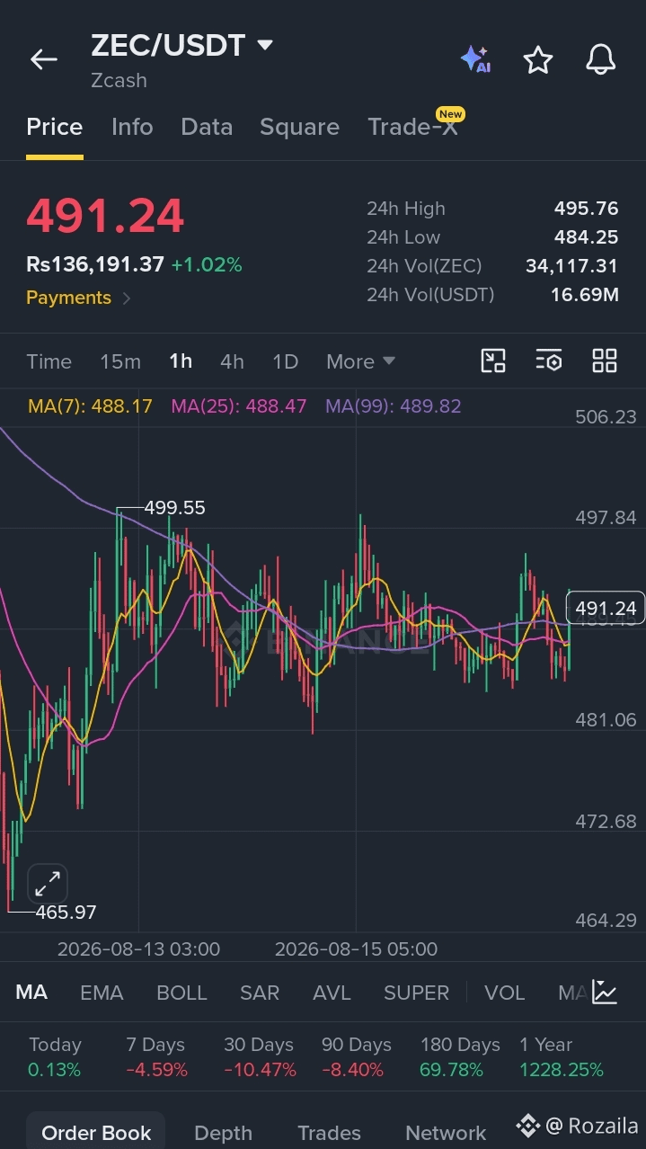This screenshot has width=646, height=1149.
Task: Tap 24h Vol(USDT) value 16.69M
Action: pos(585,295)
